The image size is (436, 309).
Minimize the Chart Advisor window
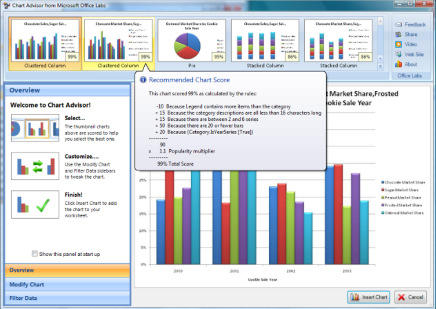[x=400, y=4]
